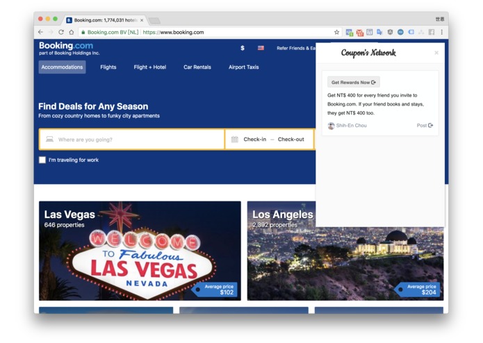483x343 pixels.
Task: Open the blue coupon tag extension icon
Action: click(x=411, y=32)
